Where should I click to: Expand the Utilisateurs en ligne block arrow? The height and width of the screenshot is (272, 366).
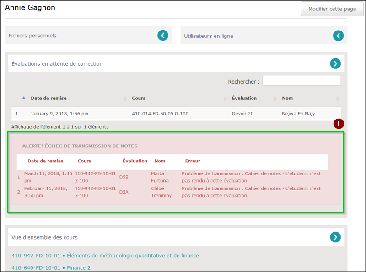338,36
